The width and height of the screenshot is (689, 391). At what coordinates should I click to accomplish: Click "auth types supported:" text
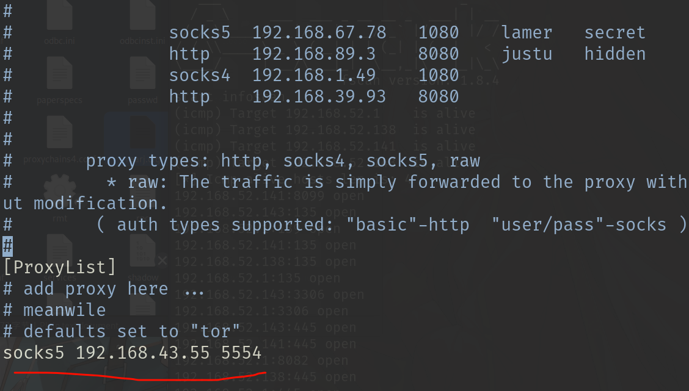tap(225, 226)
